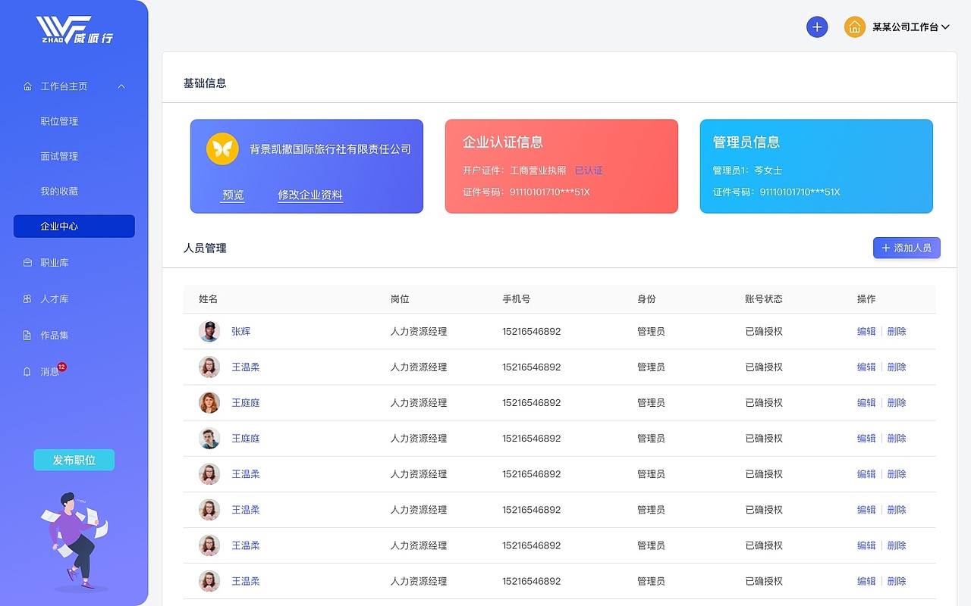The height and width of the screenshot is (606, 971).
Task: Click the 预览 link
Action: tap(233, 195)
